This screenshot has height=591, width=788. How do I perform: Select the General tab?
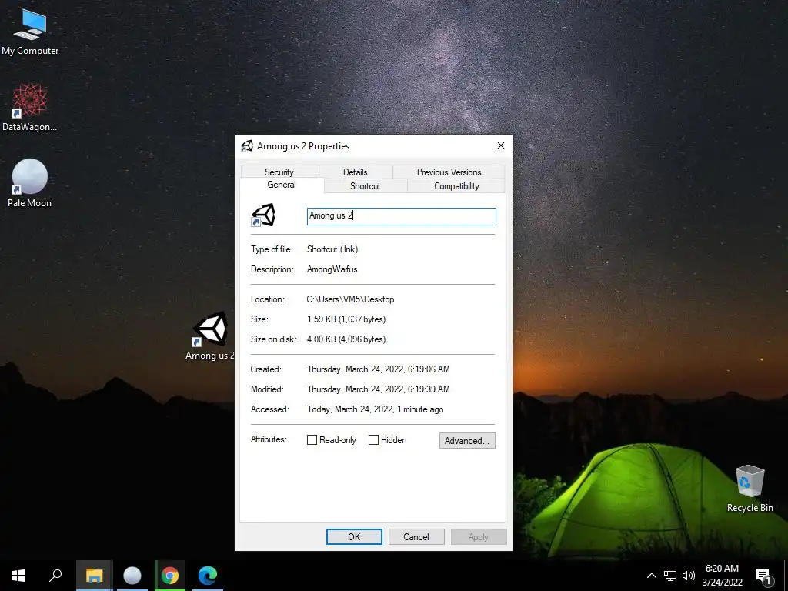[282, 185]
